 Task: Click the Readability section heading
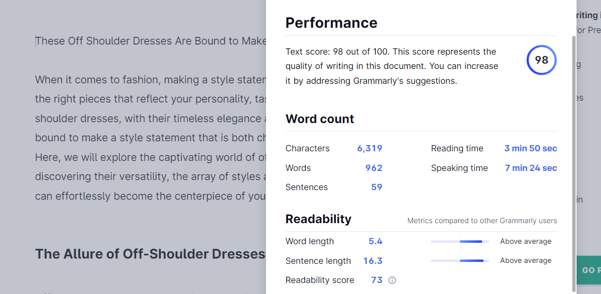point(318,219)
